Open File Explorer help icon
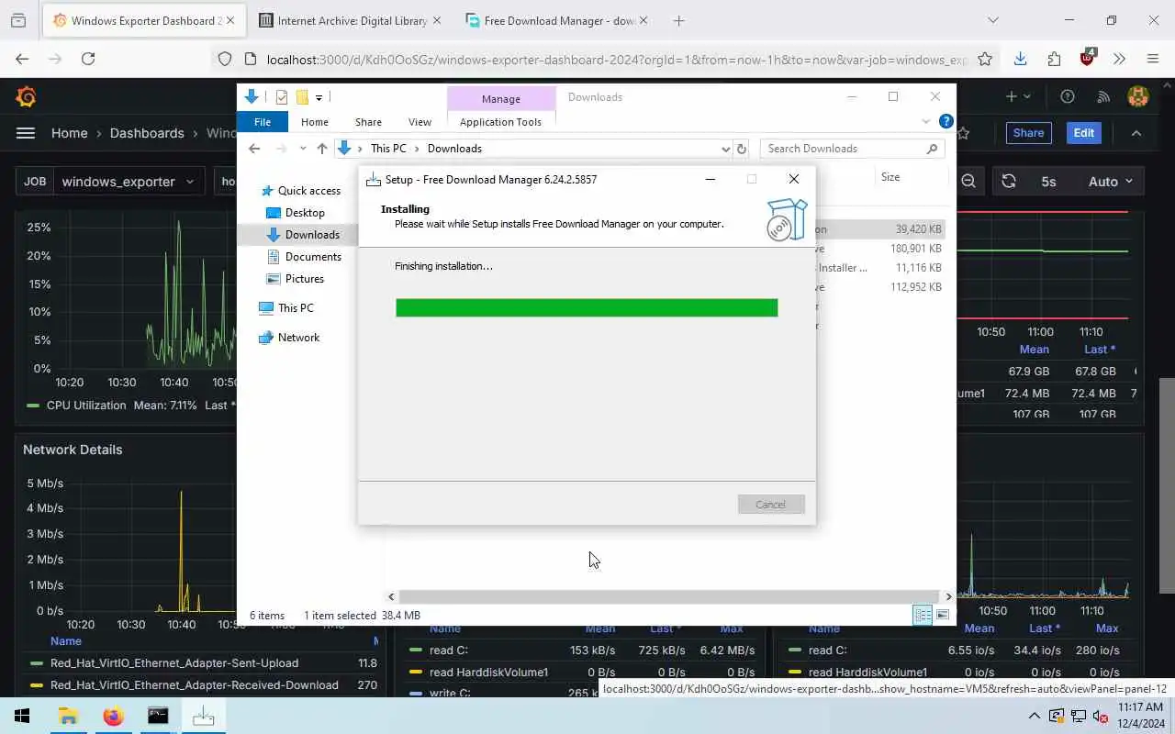The width and height of the screenshot is (1175, 734). tap(946, 121)
